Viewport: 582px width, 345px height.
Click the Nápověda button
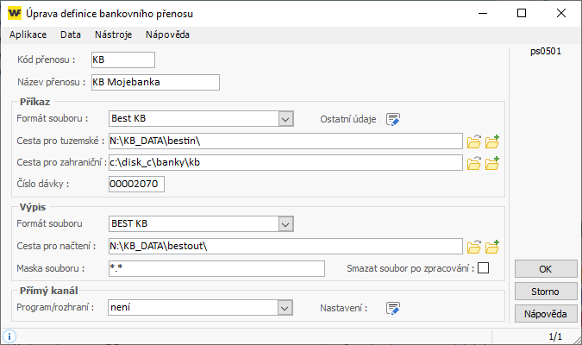coord(546,312)
